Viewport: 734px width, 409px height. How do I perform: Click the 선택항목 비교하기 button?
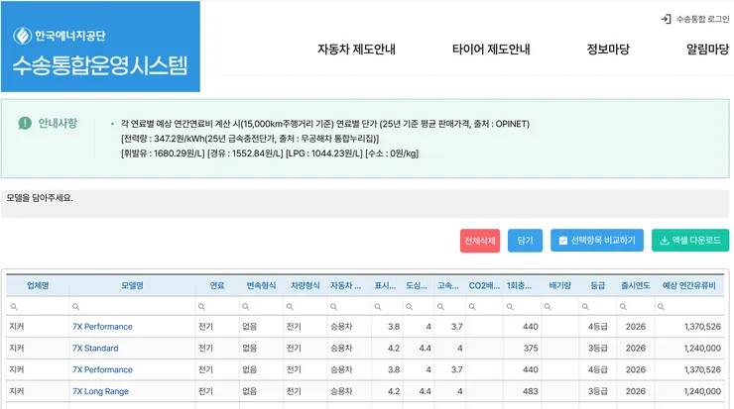(597, 241)
